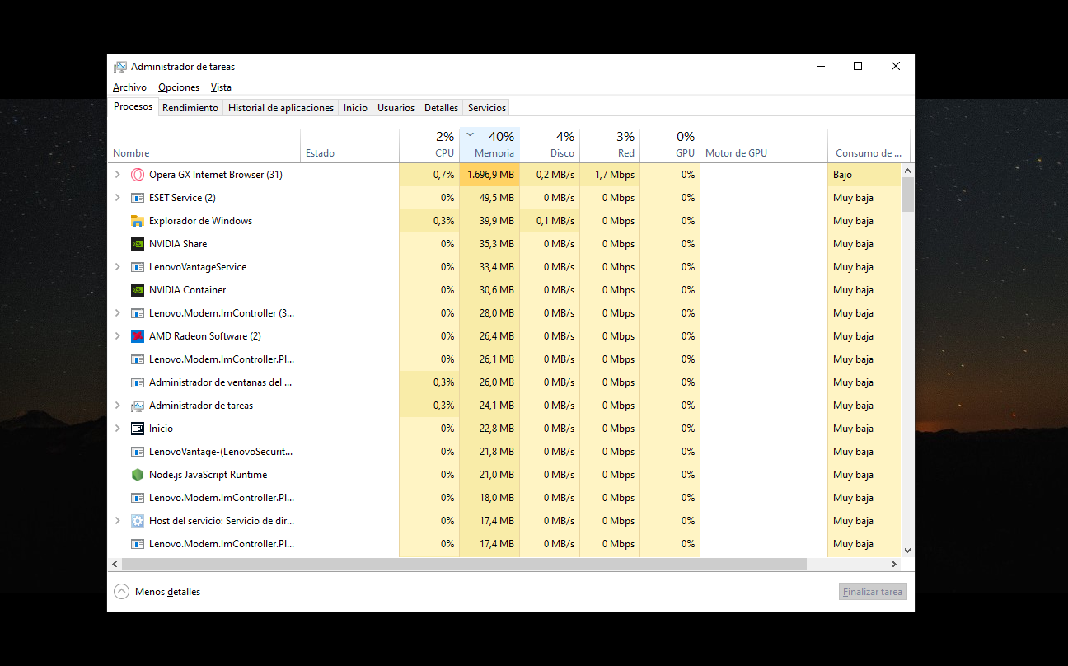The width and height of the screenshot is (1068, 666).
Task: Sort by the Motor de GPU column
Action: pos(764,145)
